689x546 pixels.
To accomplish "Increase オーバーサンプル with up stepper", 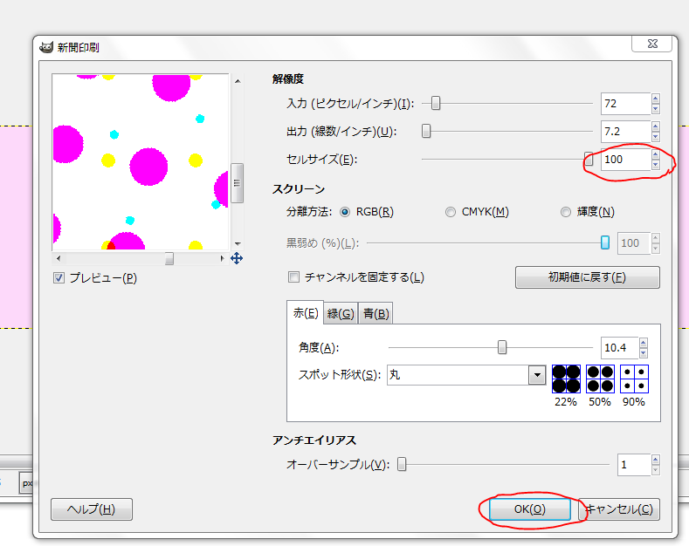I will point(656,460).
